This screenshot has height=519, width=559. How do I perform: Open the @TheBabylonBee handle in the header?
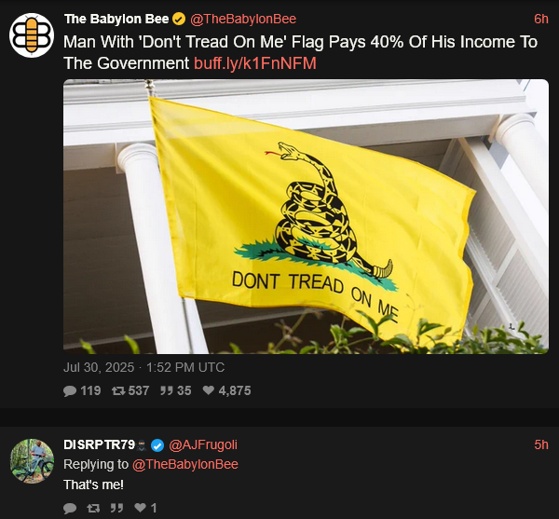(243, 19)
